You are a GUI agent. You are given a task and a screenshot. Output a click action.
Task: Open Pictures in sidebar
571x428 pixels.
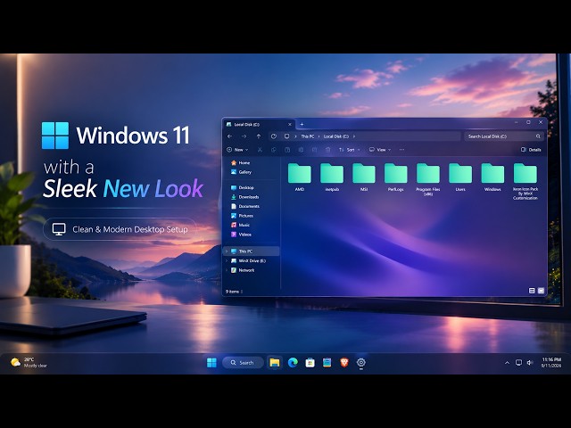pos(242,216)
